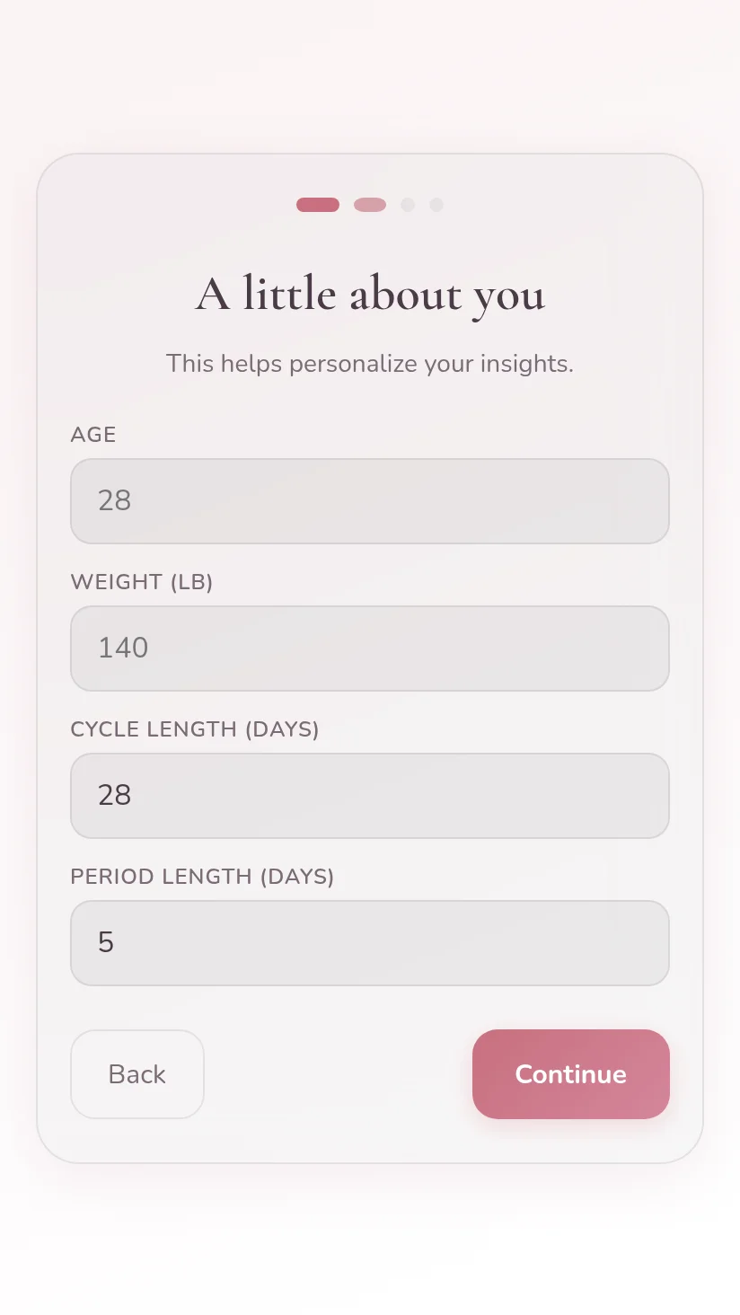Click the 140 placeholder in the weight box
Image resolution: width=740 pixels, height=1315 pixels.
pos(123,648)
